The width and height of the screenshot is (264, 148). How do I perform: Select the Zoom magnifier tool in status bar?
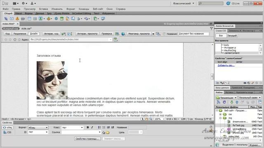click(x=151, y=119)
